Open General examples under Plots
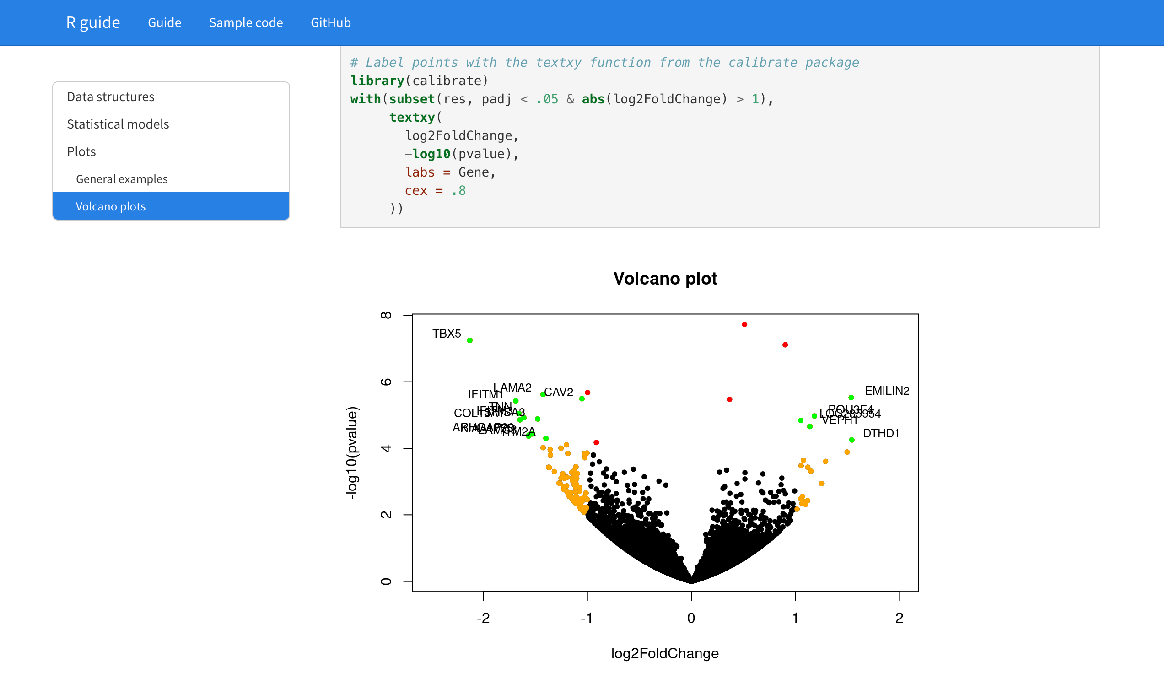Image resolution: width=1164 pixels, height=689 pixels. coord(122,179)
